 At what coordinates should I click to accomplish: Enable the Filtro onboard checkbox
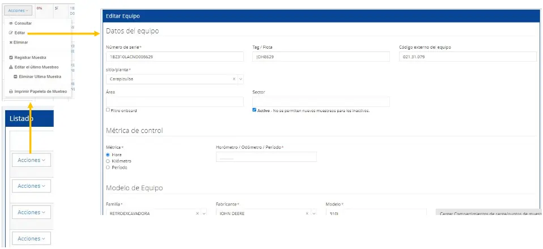(x=108, y=110)
